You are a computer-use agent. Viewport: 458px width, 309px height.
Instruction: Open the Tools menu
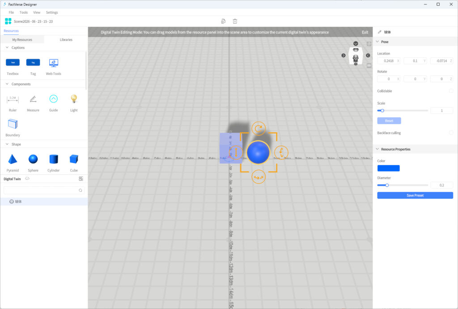(x=23, y=12)
